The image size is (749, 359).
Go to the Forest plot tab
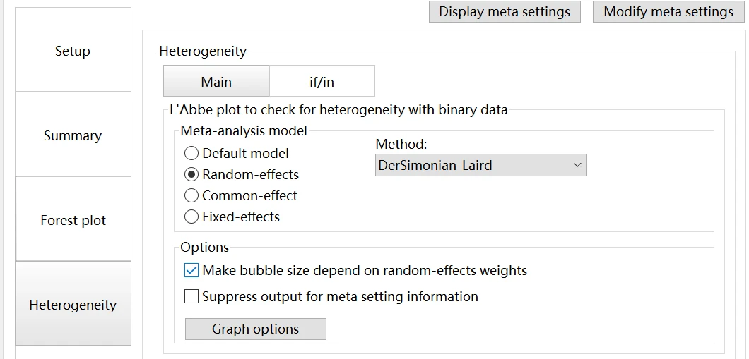(73, 220)
